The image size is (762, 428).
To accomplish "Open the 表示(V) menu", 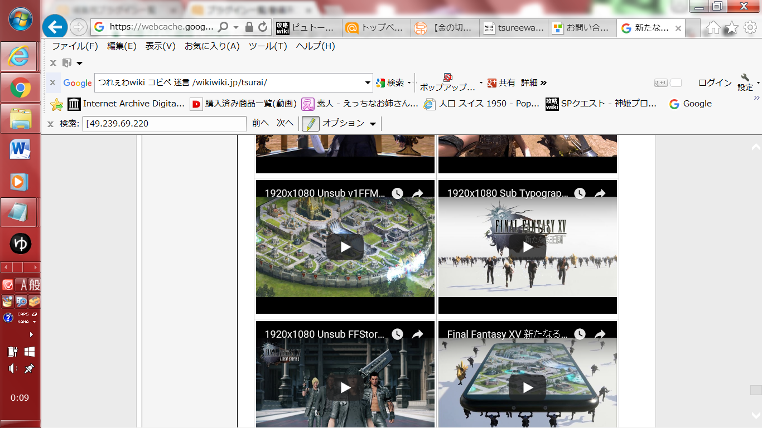I will pyautogui.click(x=161, y=46).
